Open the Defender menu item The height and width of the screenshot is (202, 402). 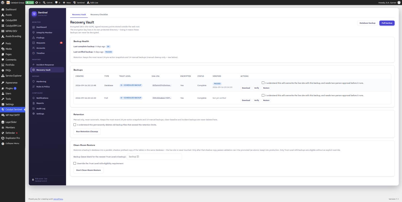pos(13,133)
